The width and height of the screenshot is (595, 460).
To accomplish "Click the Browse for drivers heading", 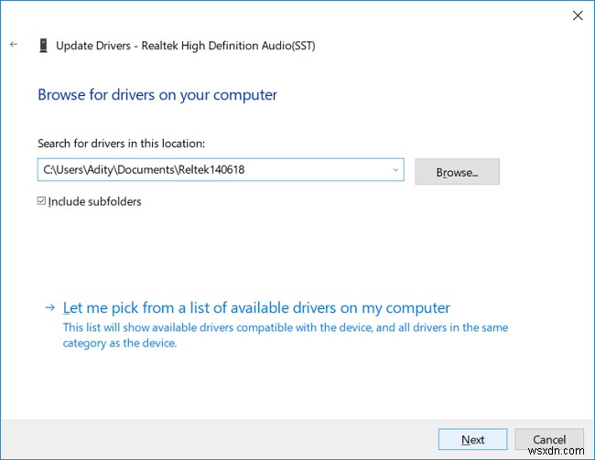I will click(157, 94).
